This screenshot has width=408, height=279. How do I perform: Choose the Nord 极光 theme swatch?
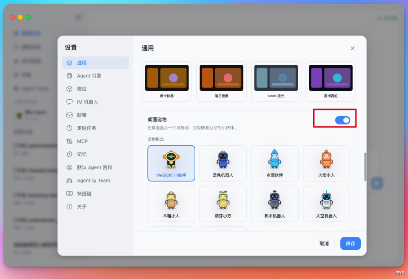(276, 82)
